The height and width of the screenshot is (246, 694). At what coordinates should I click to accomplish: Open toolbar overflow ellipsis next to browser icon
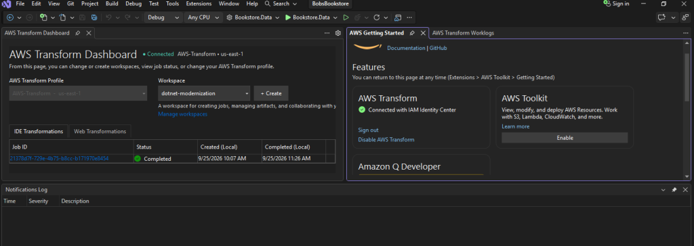click(x=409, y=18)
